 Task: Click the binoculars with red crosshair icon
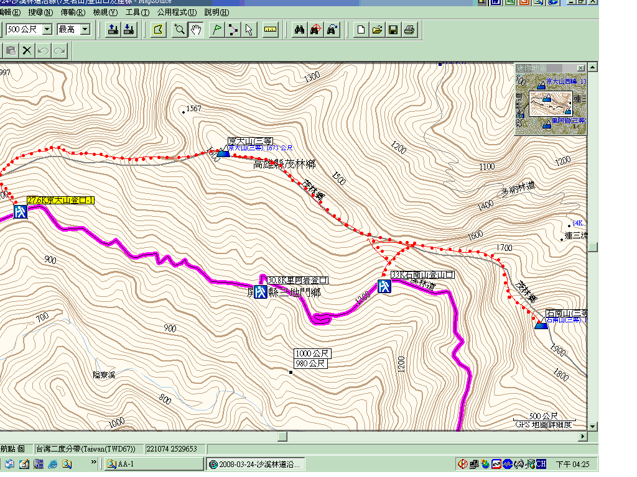coord(315,30)
